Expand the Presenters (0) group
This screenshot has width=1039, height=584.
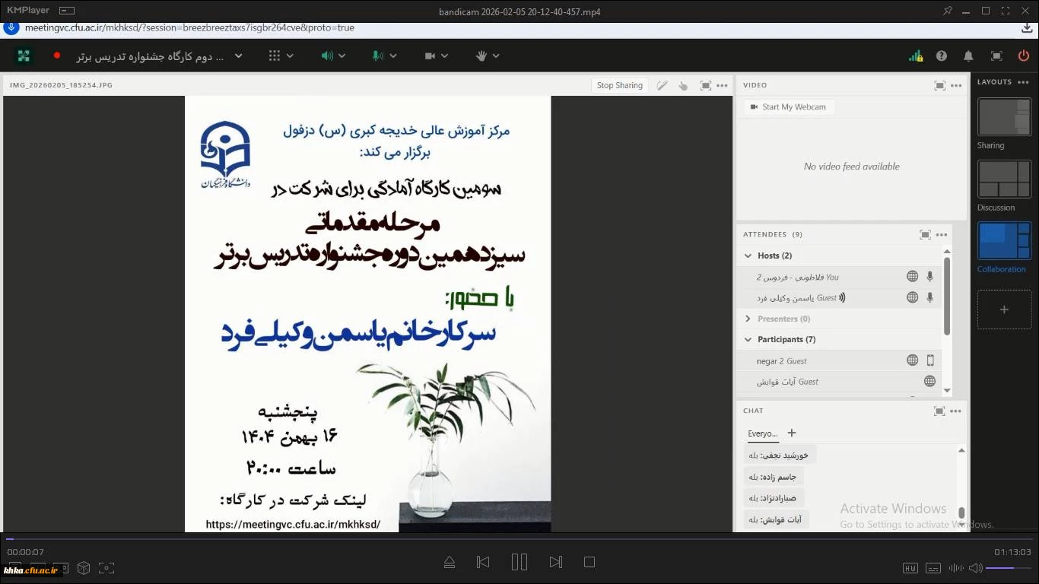pyautogui.click(x=748, y=319)
